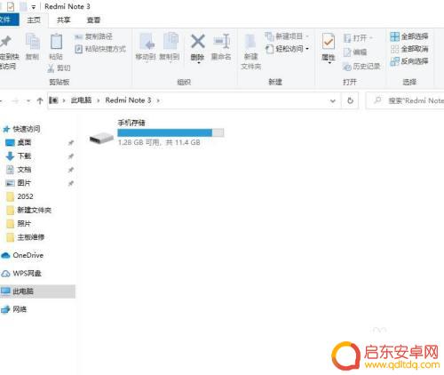Click Cut (剪切) scissors icon
Image resolution: width=444 pixels, height=375 pixels.
tap(51, 68)
